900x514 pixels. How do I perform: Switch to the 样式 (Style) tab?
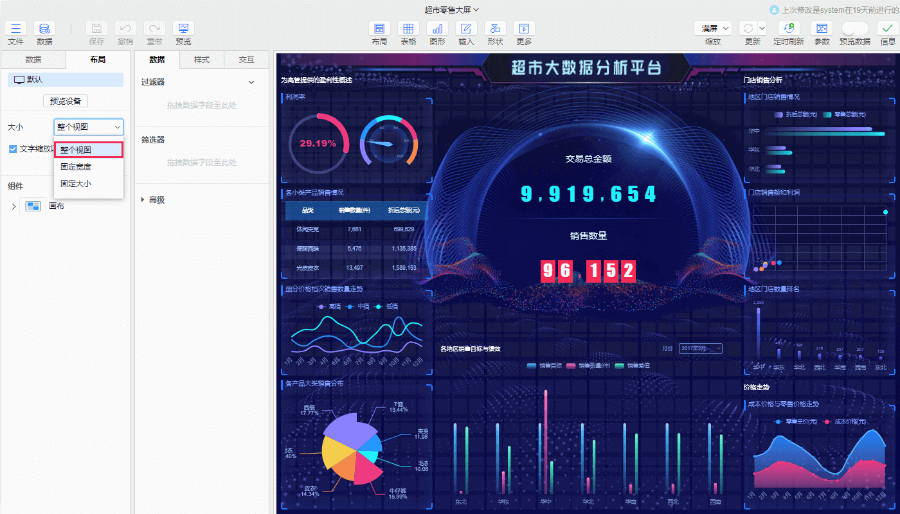(x=202, y=60)
